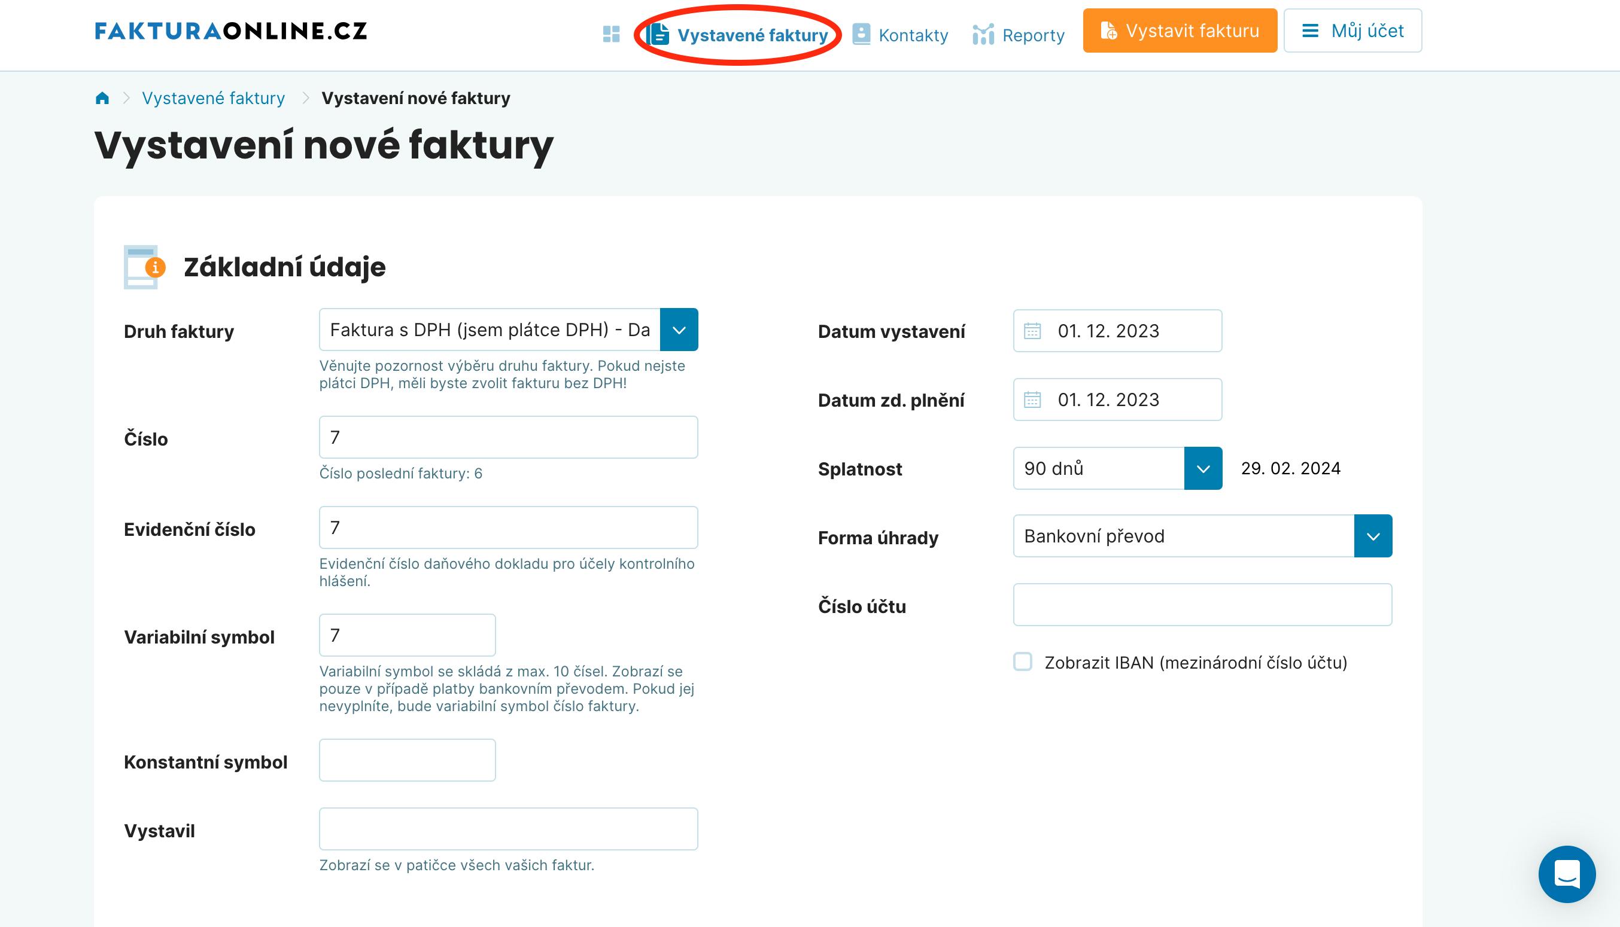Click the orange Vystavit fakturu button
This screenshot has height=927, width=1620.
point(1180,31)
